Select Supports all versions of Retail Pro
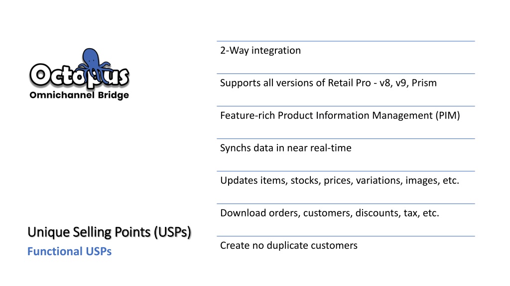Screen dimensions: 510x286 pos(328,83)
